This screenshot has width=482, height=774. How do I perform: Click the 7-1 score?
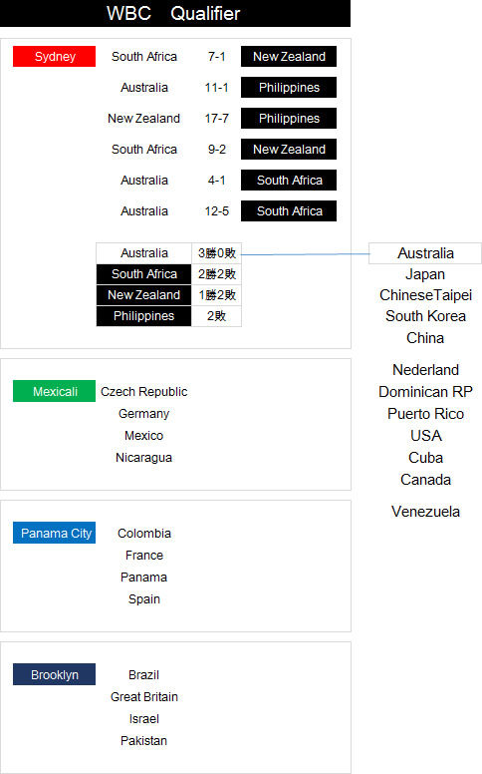click(x=216, y=56)
